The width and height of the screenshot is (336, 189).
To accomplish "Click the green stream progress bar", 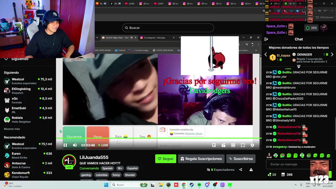I will click(x=159, y=138).
